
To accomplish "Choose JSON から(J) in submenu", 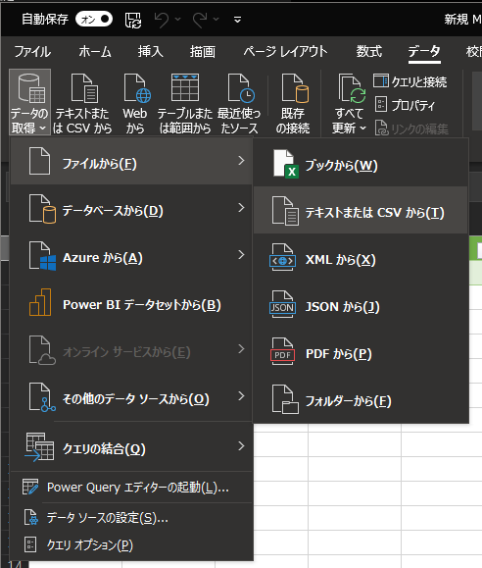I will point(361,305).
